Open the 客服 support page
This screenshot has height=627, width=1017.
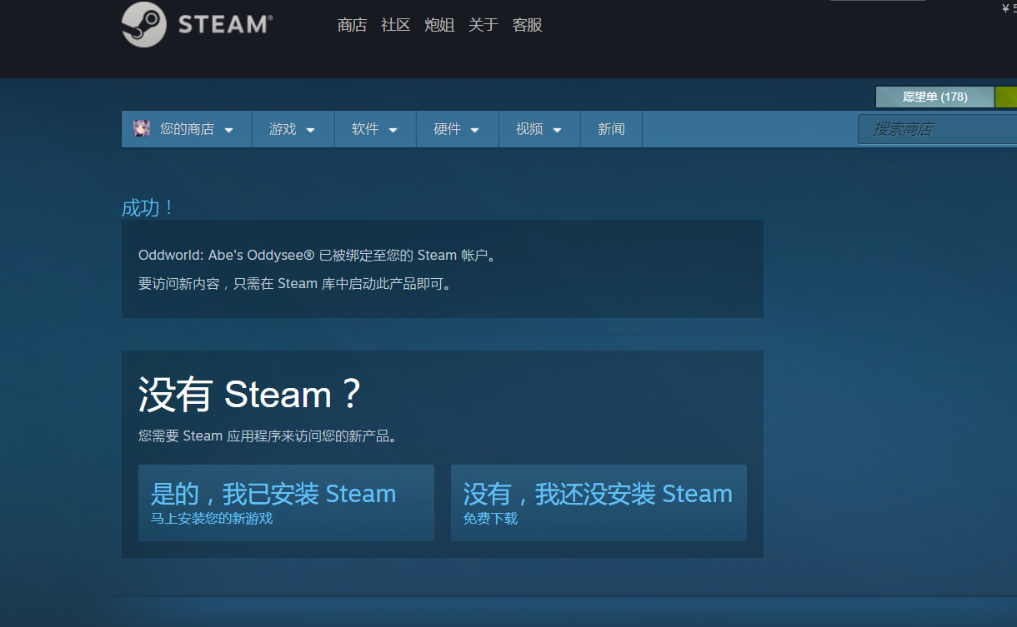[528, 25]
